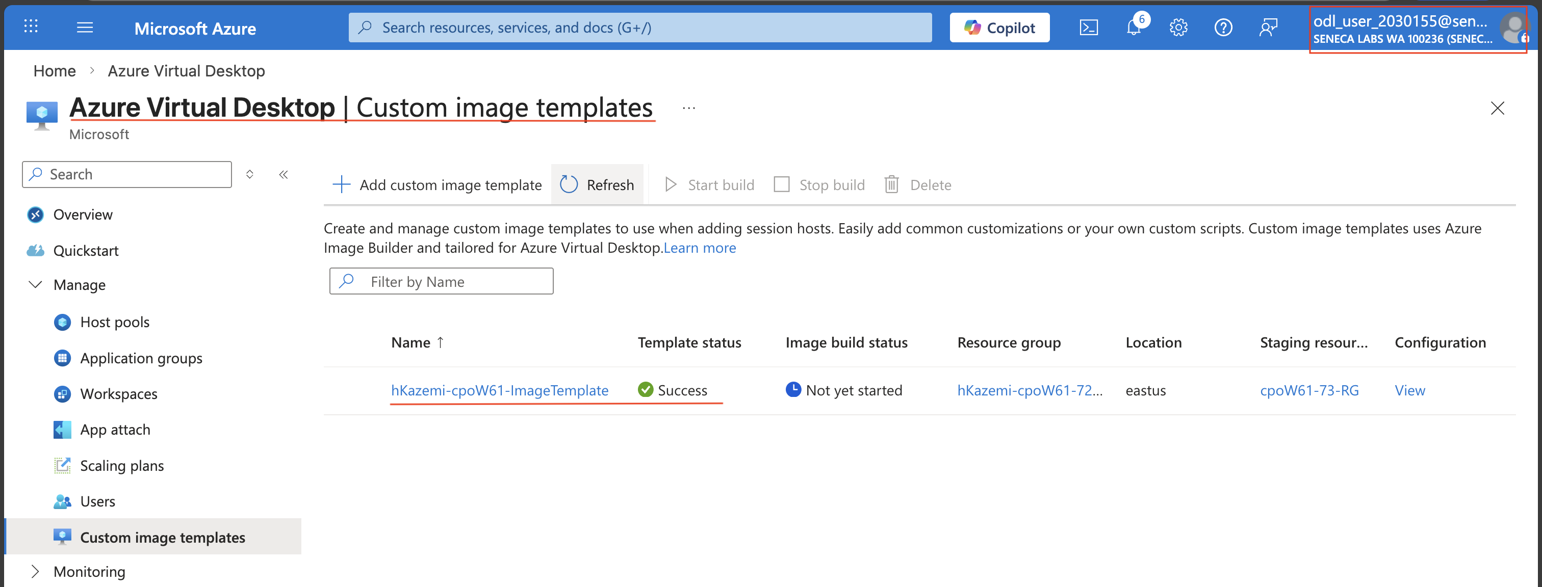Click the Microsoft Azure home title
This screenshot has height=587, width=1542.
click(195, 28)
